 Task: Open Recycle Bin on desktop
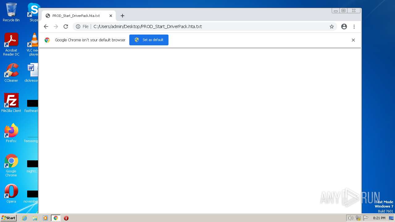11,12
